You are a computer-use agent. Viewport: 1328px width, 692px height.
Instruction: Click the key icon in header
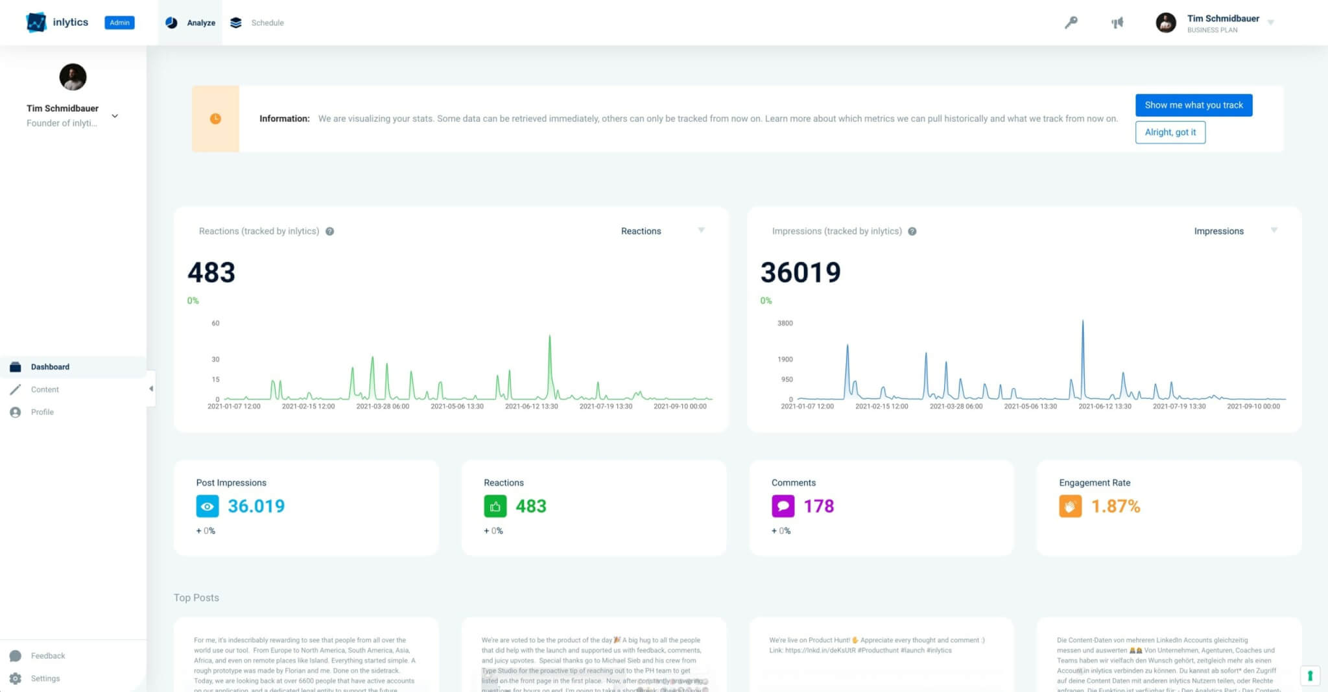click(1071, 23)
